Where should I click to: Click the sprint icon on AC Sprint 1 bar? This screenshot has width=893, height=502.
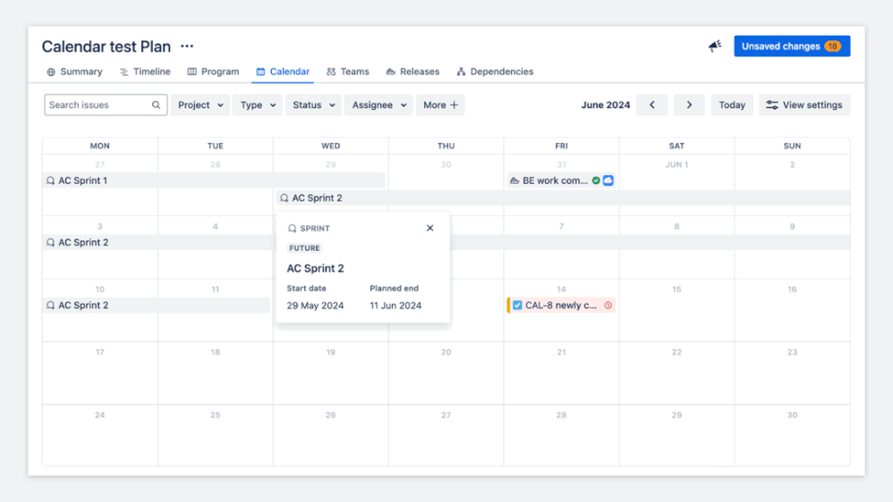51,180
